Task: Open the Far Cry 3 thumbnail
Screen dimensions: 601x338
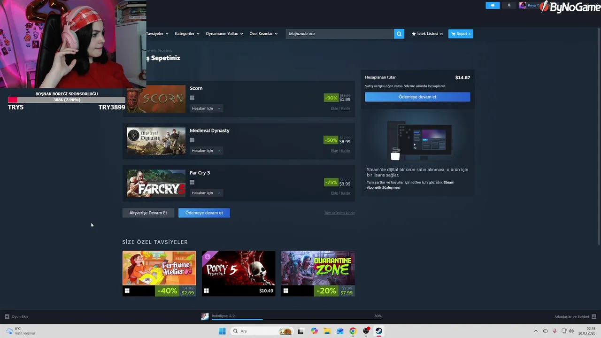Action: 156,183
